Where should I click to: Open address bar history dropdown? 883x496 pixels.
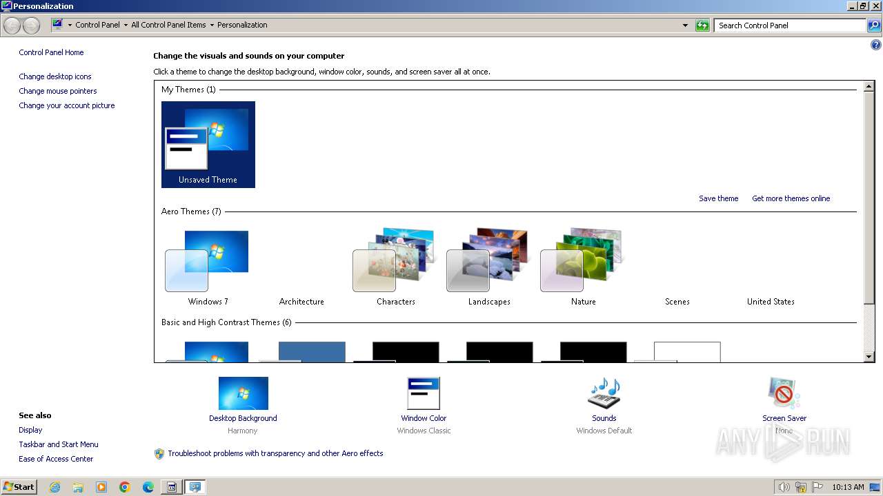[x=685, y=25]
